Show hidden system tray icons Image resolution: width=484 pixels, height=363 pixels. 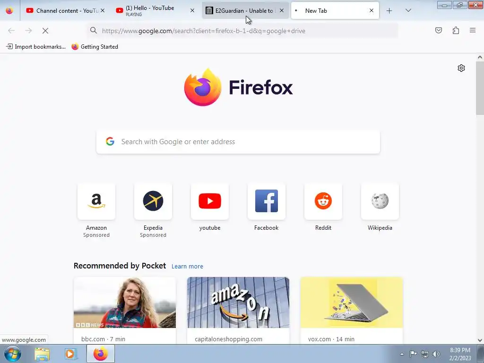[402, 354]
